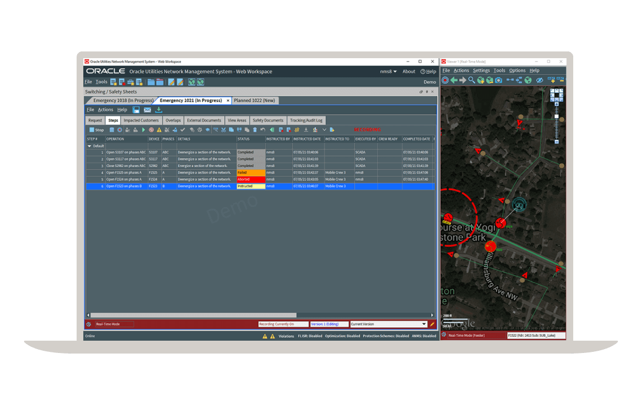This screenshot has width=642, height=405.
Task: Click the undo arrow icon in the Steps toolbar
Action: pyautogui.click(x=263, y=129)
